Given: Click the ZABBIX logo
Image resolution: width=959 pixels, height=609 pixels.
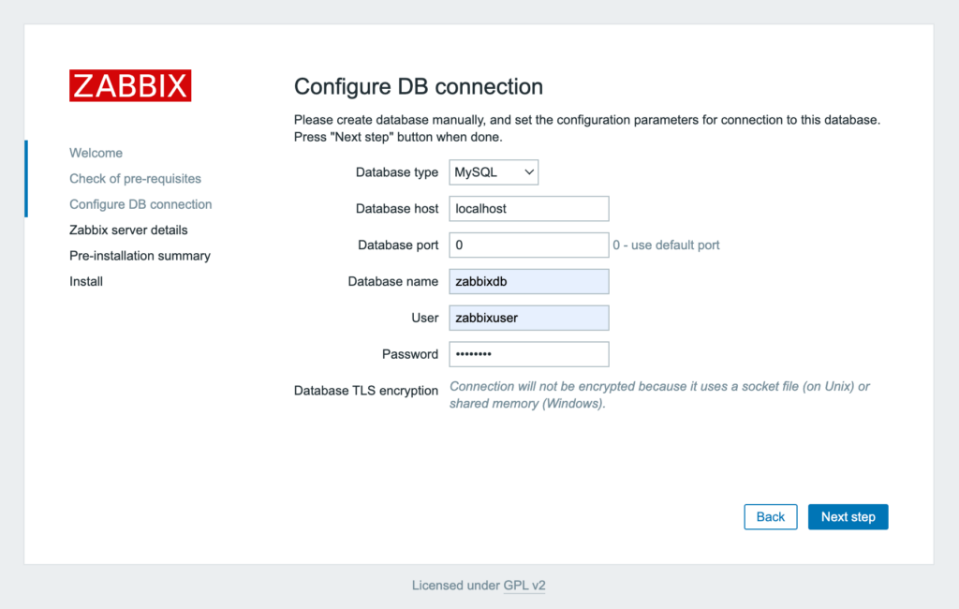Looking at the screenshot, I should [129, 85].
